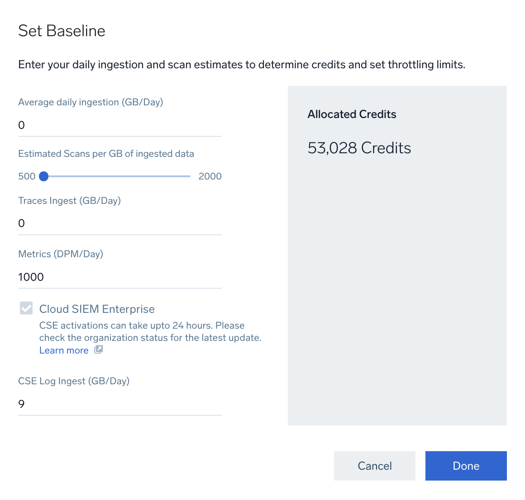Open the Learn more link
This screenshot has width=525, height=500.
click(x=64, y=350)
